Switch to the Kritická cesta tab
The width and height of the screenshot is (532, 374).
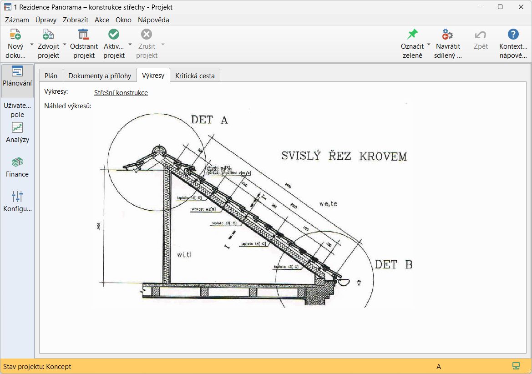pos(195,76)
